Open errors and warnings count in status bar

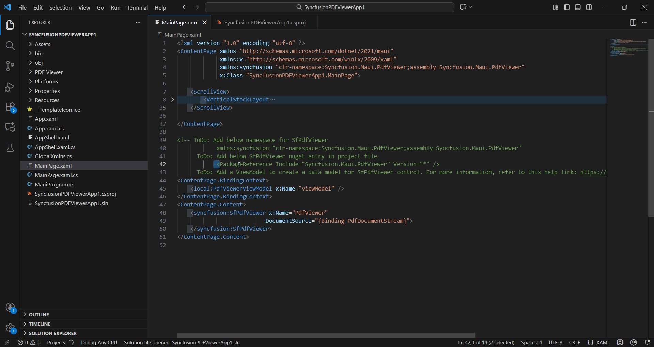pos(29,342)
